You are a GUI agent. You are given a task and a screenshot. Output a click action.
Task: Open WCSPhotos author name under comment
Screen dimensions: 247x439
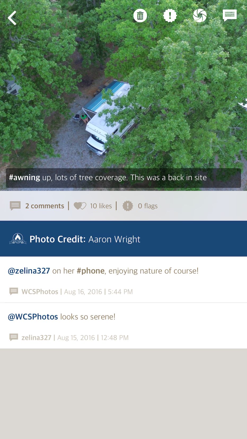[40, 292]
